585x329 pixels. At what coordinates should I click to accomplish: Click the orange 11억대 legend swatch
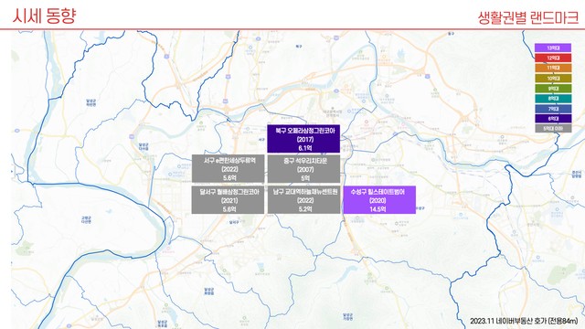point(553,68)
